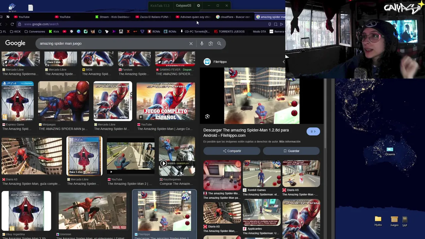Viewport: 425px width, 239px height.
Task: Open the Minijuegos Spider-Man result image
Action: (x=63, y=101)
